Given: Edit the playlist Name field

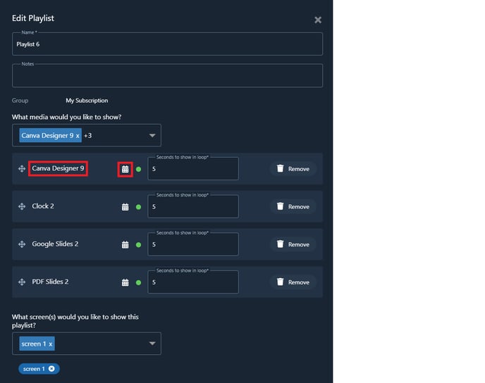Looking at the screenshot, I should (x=167, y=44).
